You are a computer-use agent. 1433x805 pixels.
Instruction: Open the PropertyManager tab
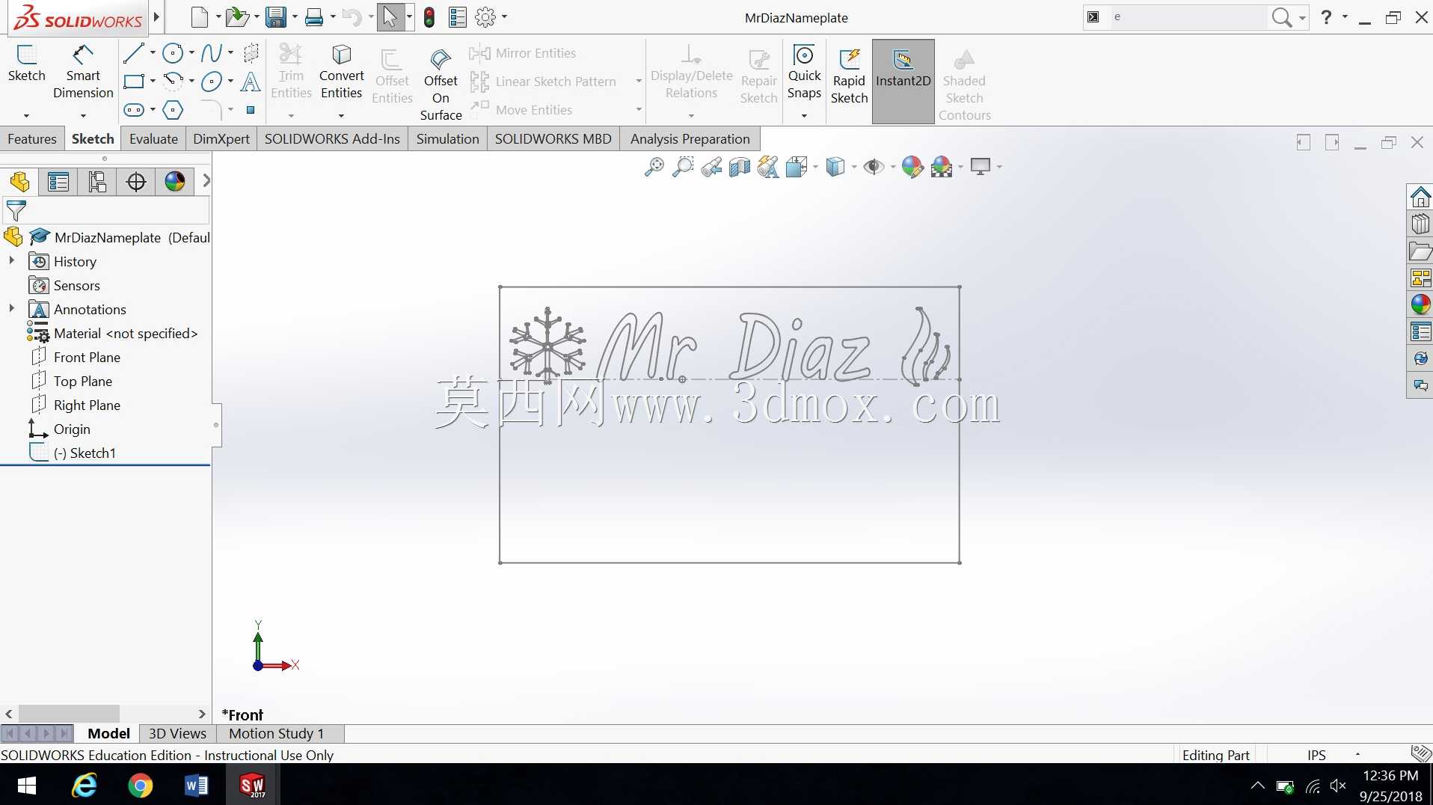[x=58, y=182]
